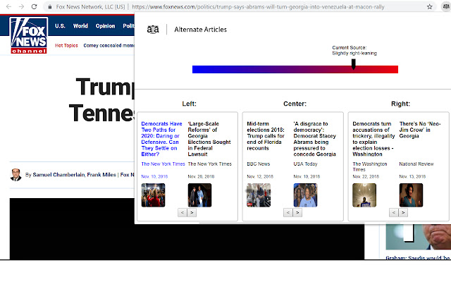Go to previous Left articles

(183, 213)
